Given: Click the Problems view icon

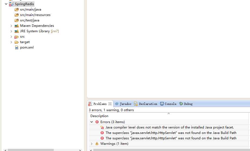Looking at the screenshot, I should (x=90, y=104).
